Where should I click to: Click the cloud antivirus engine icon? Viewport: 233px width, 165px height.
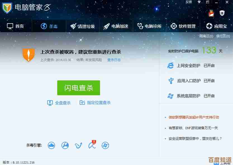[x=51, y=145]
